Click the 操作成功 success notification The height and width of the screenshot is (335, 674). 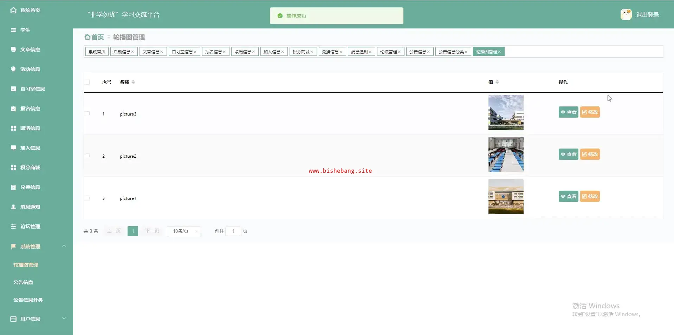(x=337, y=16)
